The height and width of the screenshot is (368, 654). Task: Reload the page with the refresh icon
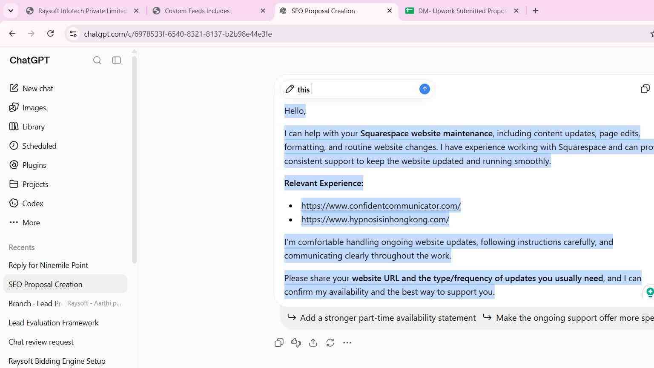[50, 34]
